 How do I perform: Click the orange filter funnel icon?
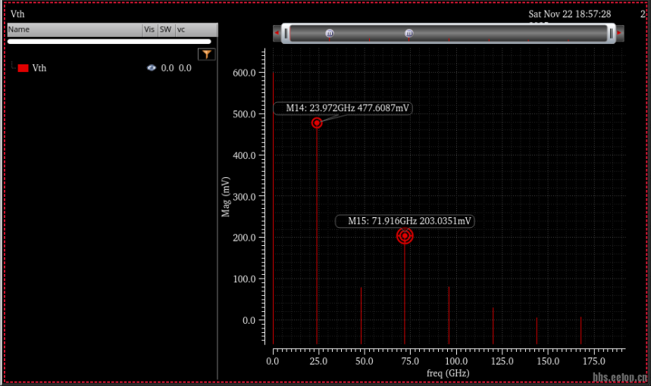(x=206, y=54)
